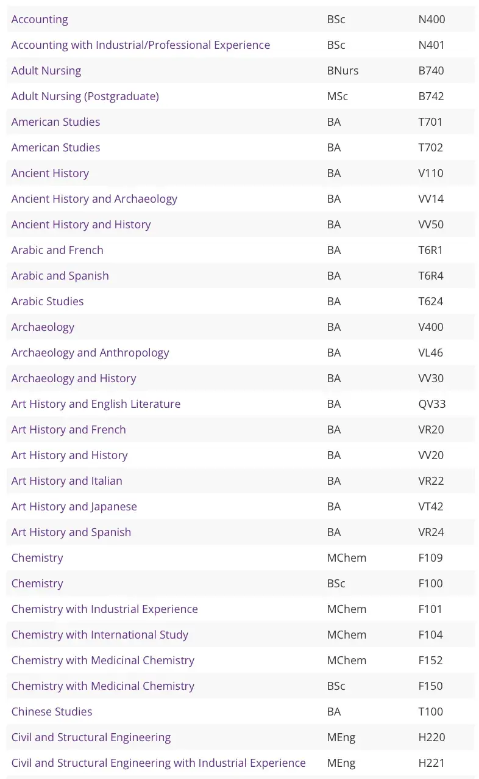This screenshot has height=779, width=479.
Task: Select the Arabic Studies link
Action: (48, 302)
